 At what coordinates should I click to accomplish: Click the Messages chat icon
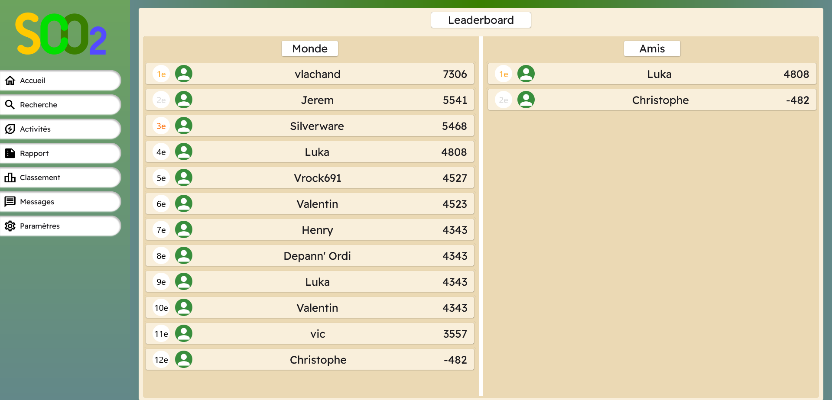pyautogui.click(x=10, y=202)
